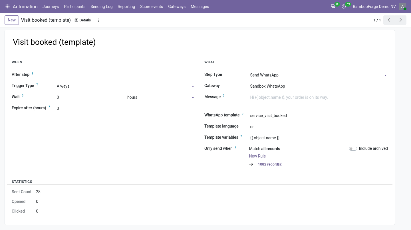Screen dimensions: 411x230
Task: Show help tooltip for Only send when
Action: [x=235, y=147]
